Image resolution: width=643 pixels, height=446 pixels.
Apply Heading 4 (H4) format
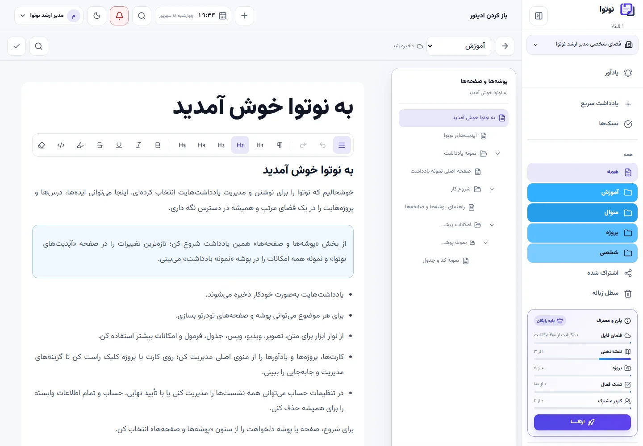pyautogui.click(x=201, y=145)
